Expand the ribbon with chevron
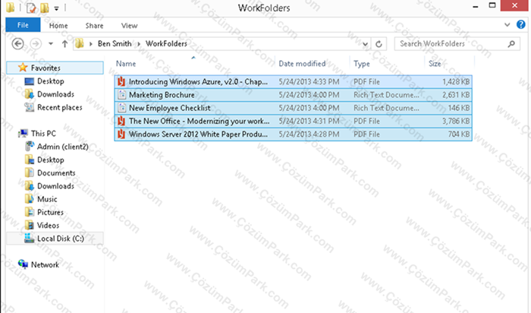This screenshot has width=531, height=313. pos(507,25)
